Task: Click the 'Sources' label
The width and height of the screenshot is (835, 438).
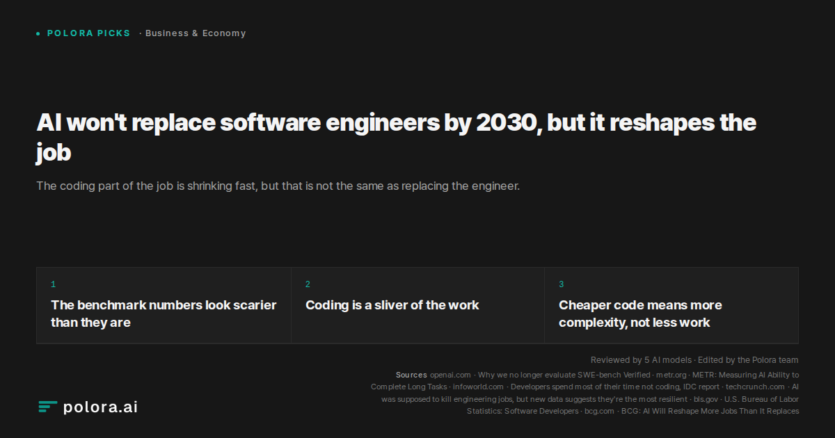Action: [x=411, y=375]
